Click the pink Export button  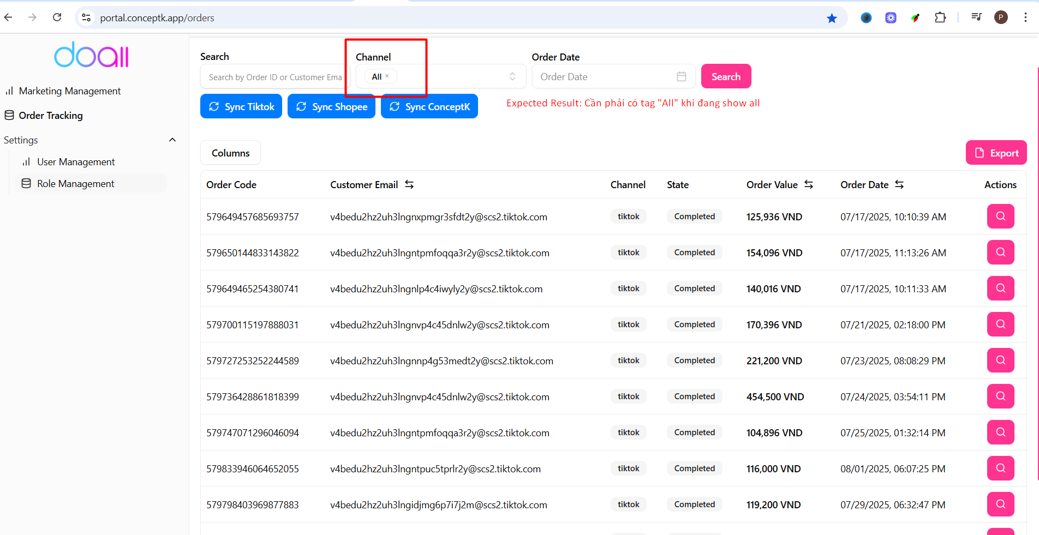pyautogui.click(x=996, y=153)
